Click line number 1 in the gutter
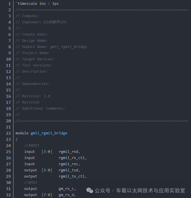The width and height of the screenshot is (191, 198). [10, 4]
